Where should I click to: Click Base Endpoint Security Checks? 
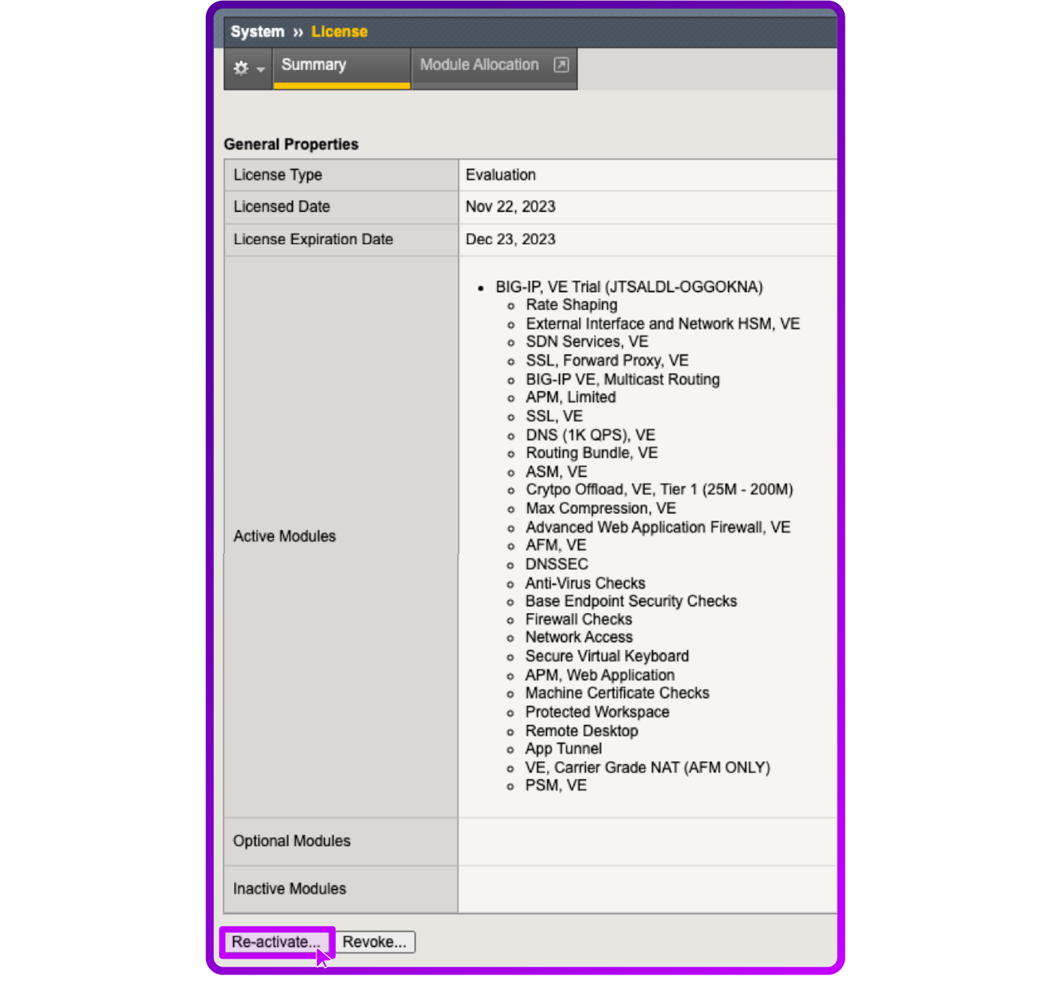[631, 601]
